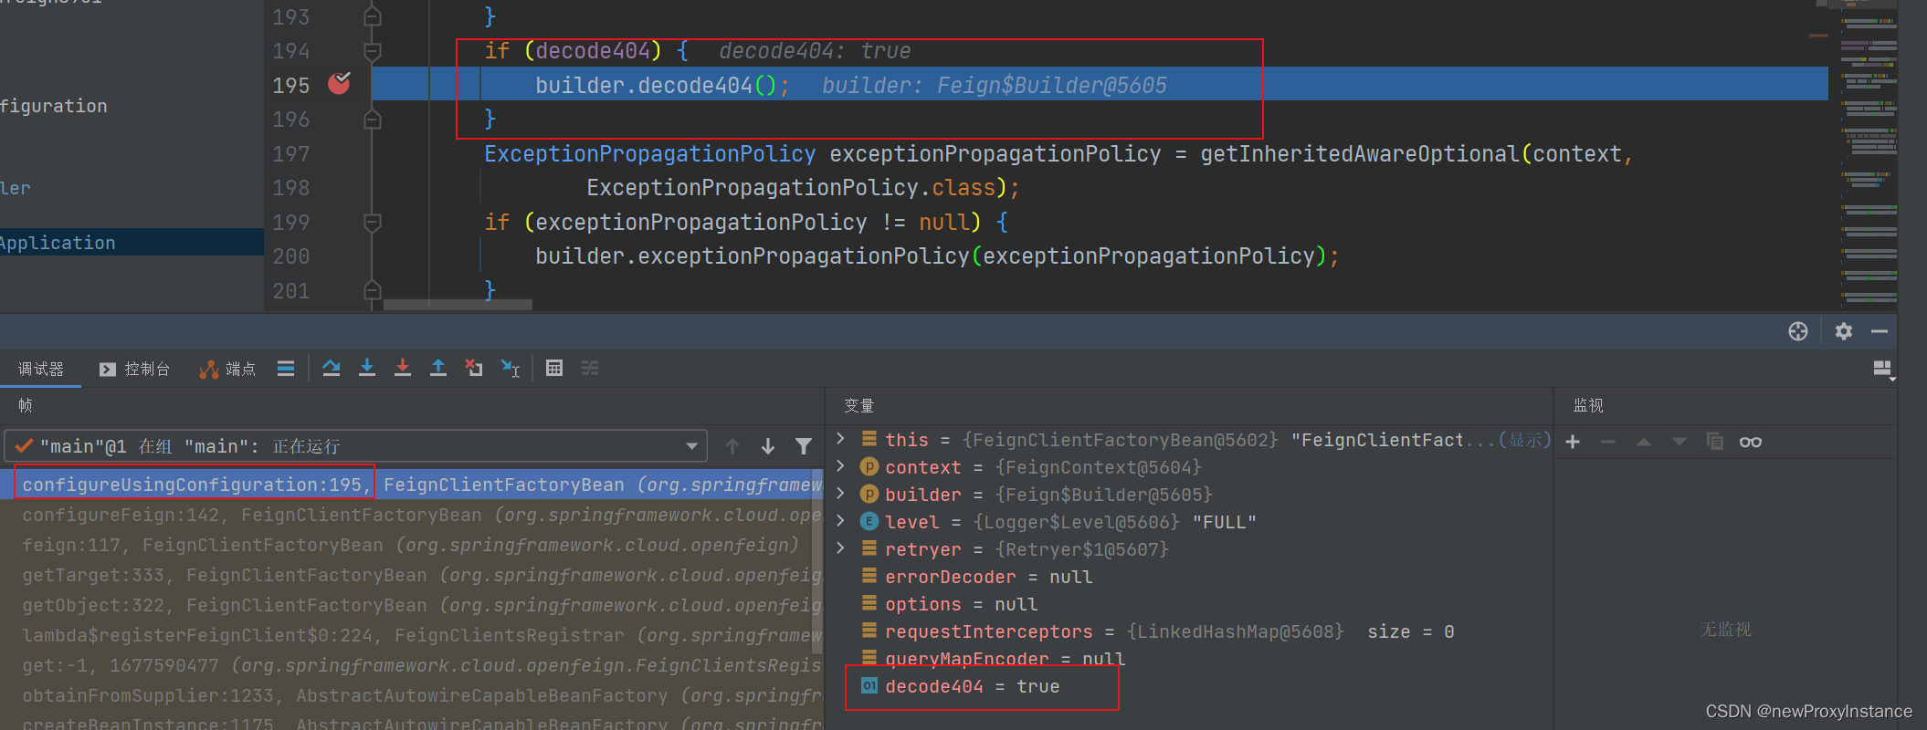Click Show Execution Point icon in debug toolbar
The height and width of the screenshot is (730, 1927).
point(286,369)
